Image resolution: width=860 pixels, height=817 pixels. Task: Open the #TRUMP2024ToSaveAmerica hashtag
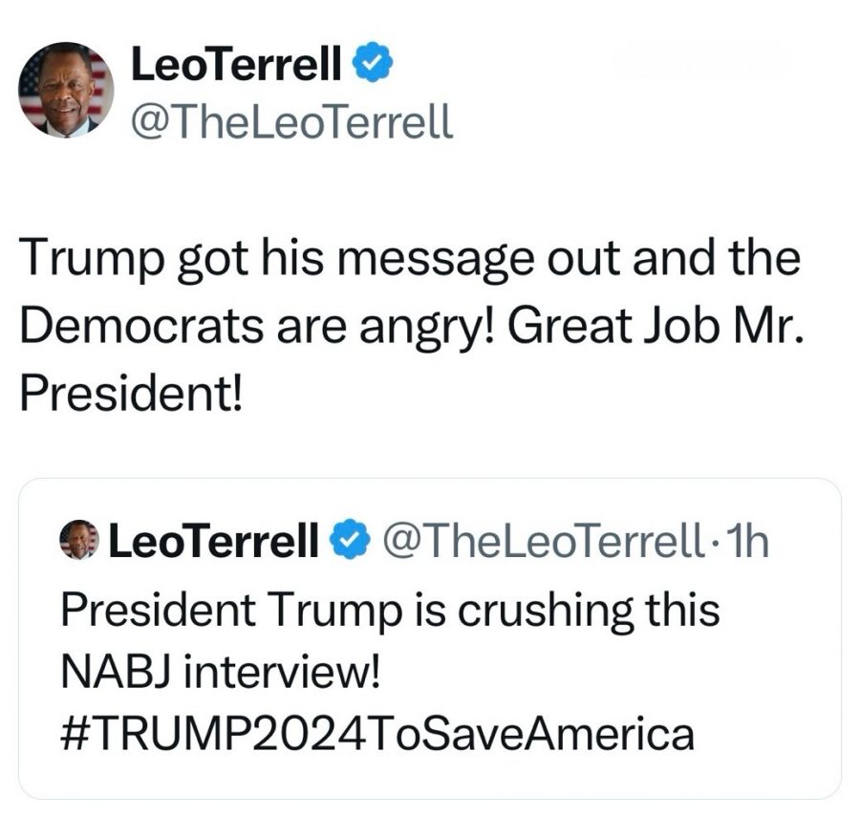click(x=376, y=734)
